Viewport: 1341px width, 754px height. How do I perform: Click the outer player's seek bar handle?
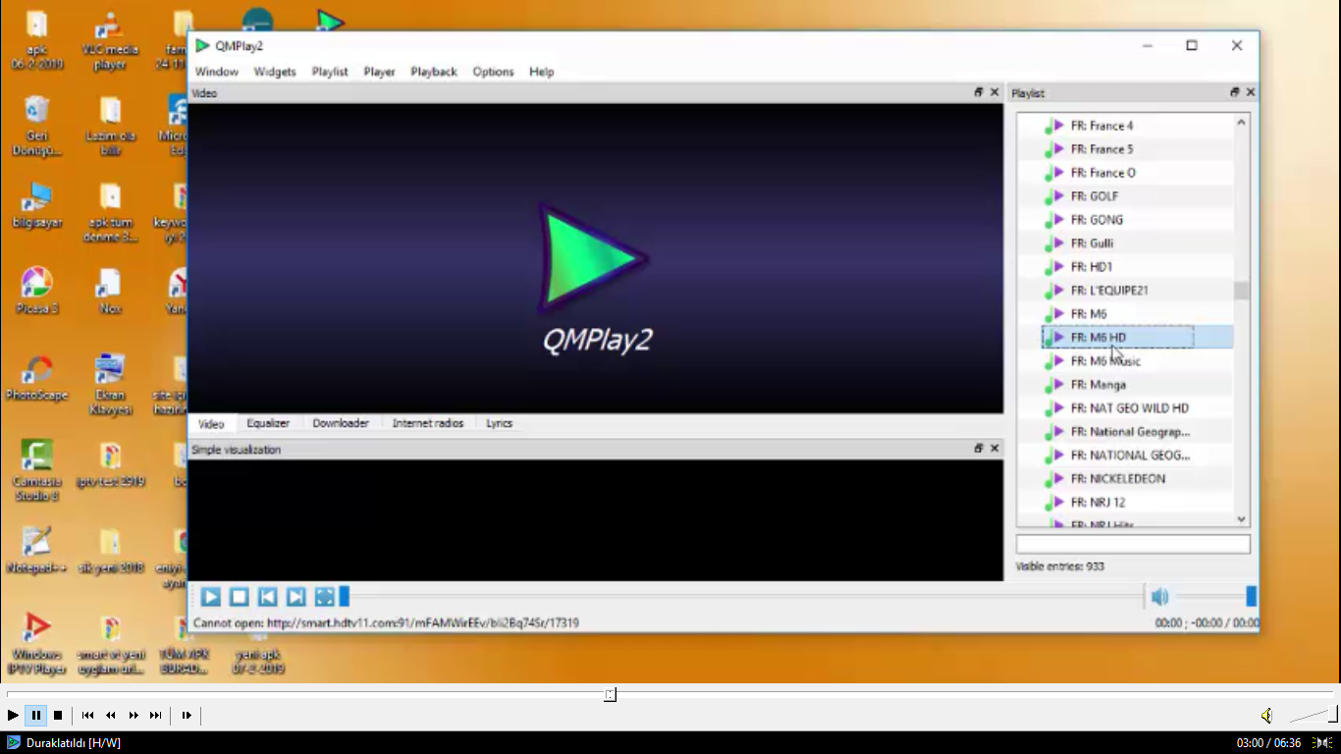610,695
